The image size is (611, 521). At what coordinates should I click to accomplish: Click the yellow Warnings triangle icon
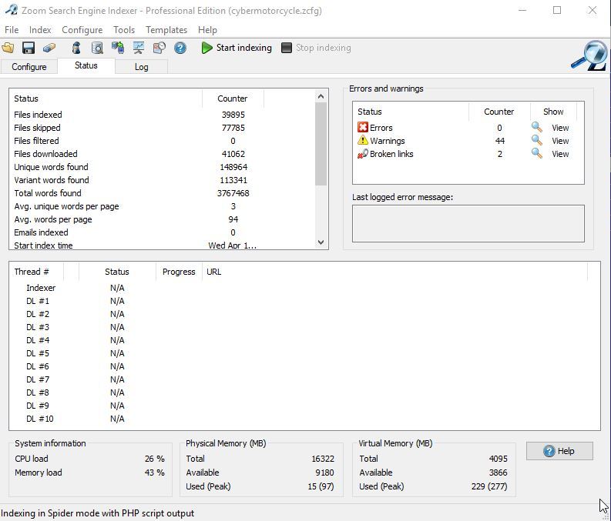(x=363, y=140)
